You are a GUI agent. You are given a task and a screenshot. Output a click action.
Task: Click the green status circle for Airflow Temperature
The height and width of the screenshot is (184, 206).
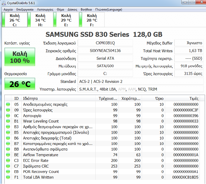point(8,155)
